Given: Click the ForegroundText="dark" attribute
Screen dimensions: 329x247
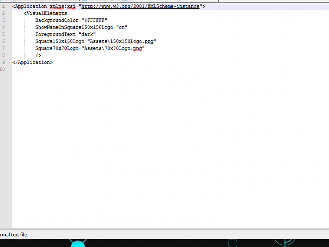Looking at the screenshot, I should [x=65, y=34].
